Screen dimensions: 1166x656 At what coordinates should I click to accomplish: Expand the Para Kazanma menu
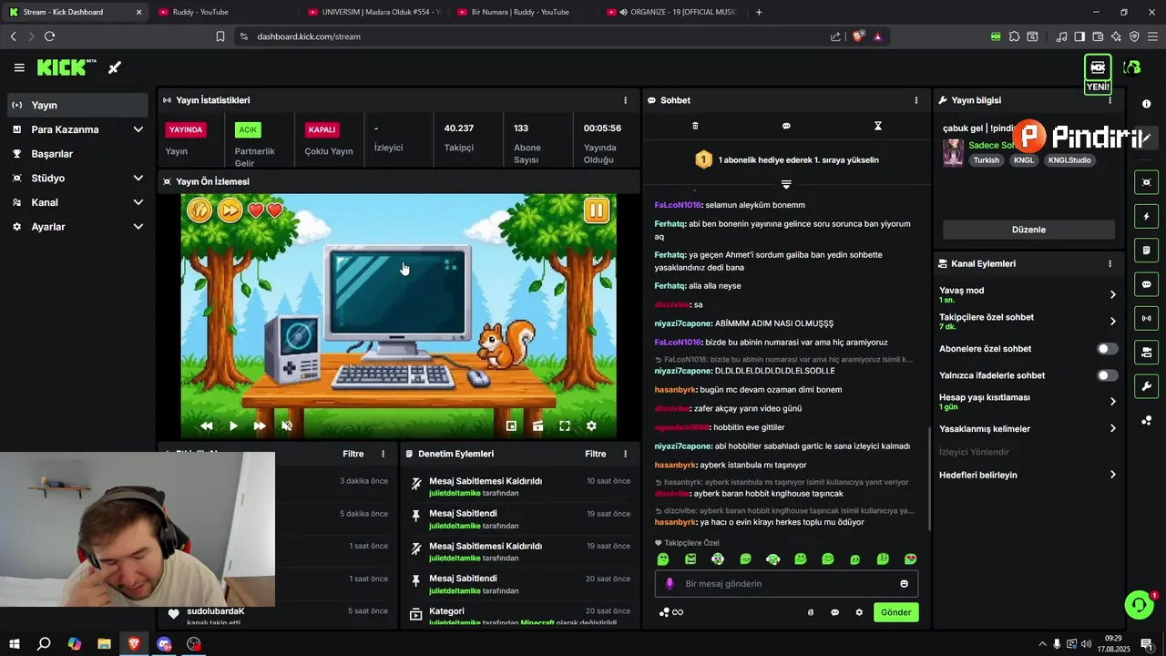click(77, 129)
